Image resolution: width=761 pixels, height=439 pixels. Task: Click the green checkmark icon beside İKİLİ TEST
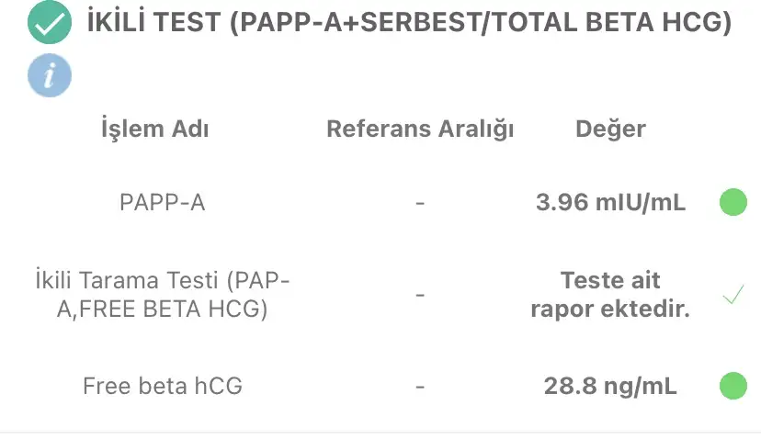50,22
